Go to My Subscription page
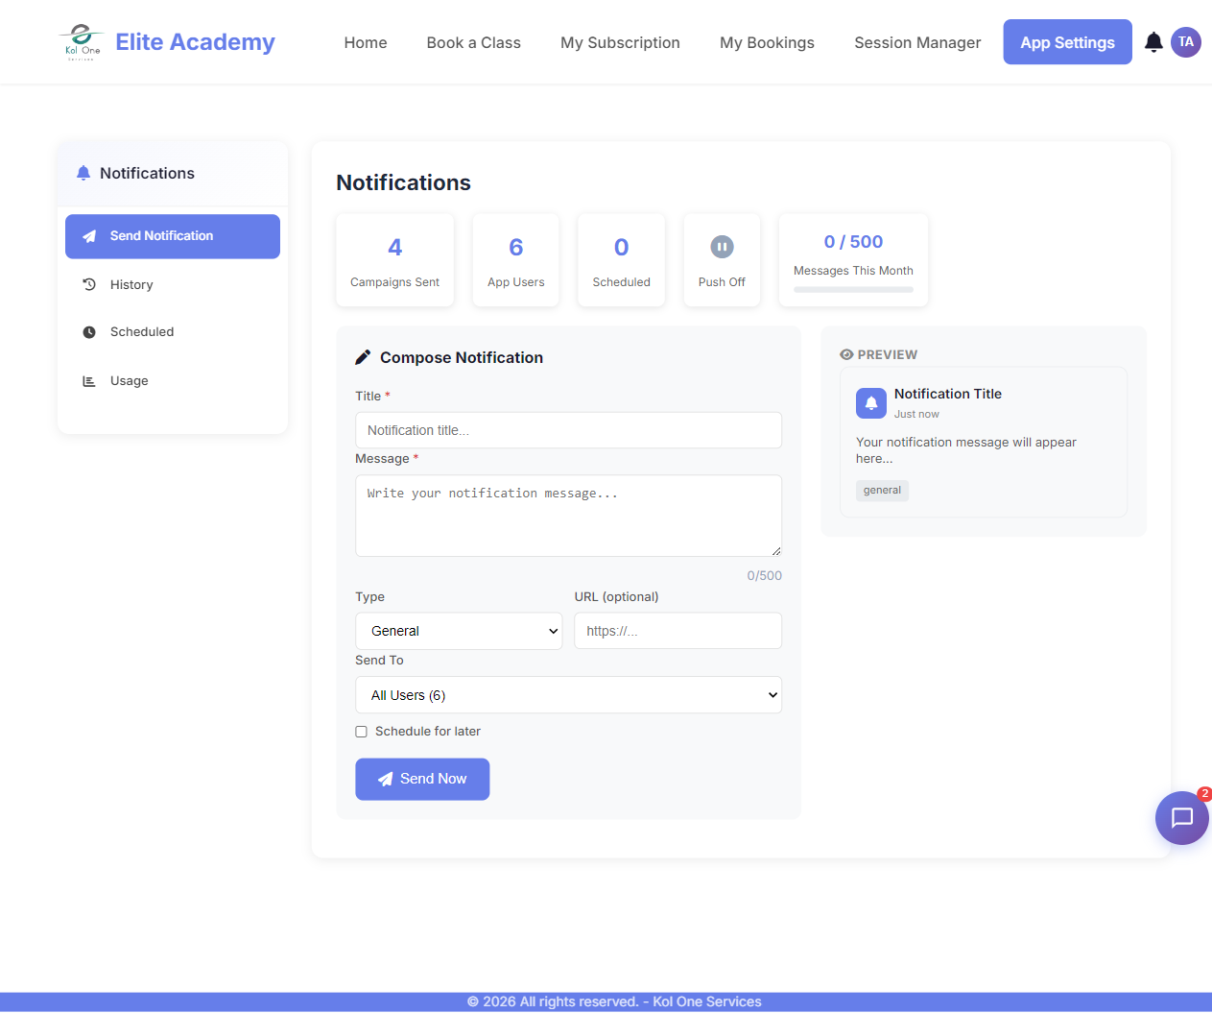The height and width of the screenshot is (1013, 1212). (620, 43)
